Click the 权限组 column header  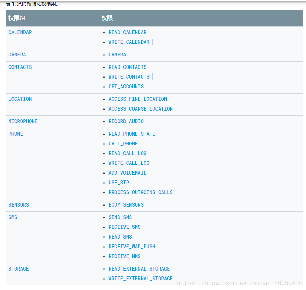17,18
